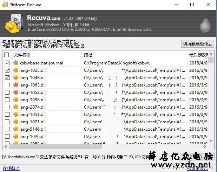The height and width of the screenshot is (172, 217).
Task: Click the orange status dot of lang-1025.dll
Action: coord(16,70)
